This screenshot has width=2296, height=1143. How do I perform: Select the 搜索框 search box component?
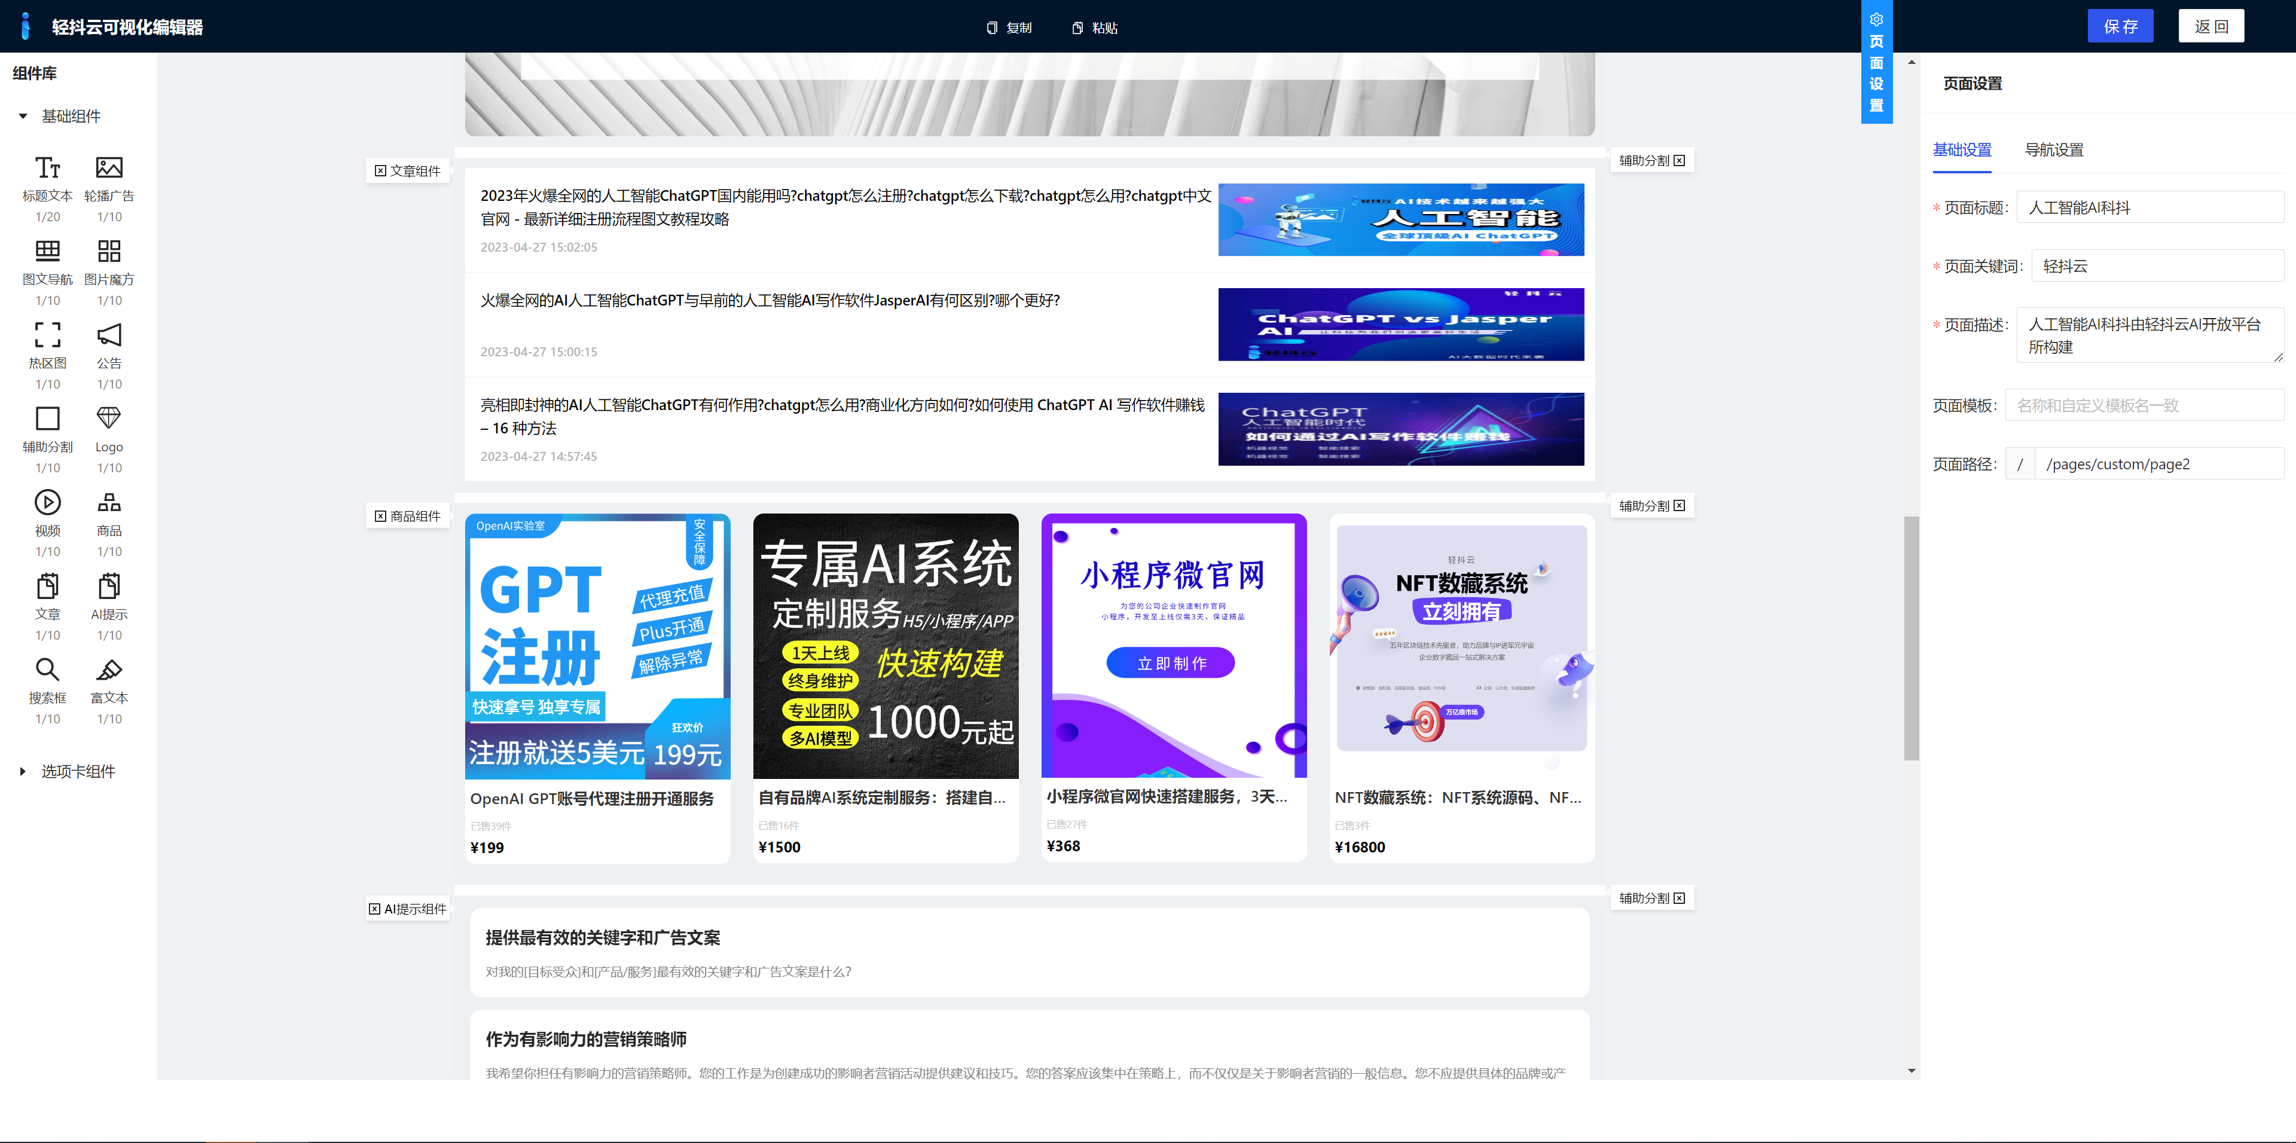coord(47,690)
